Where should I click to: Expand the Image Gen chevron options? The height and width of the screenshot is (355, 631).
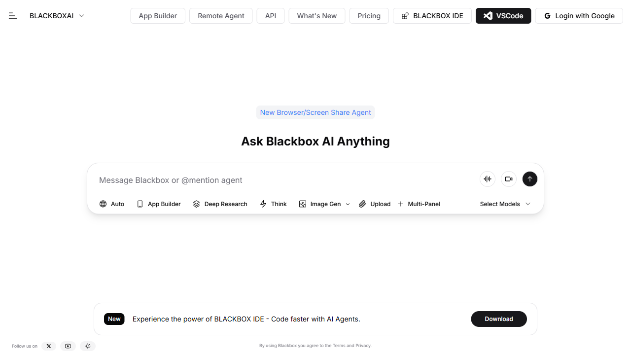[x=348, y=204]
